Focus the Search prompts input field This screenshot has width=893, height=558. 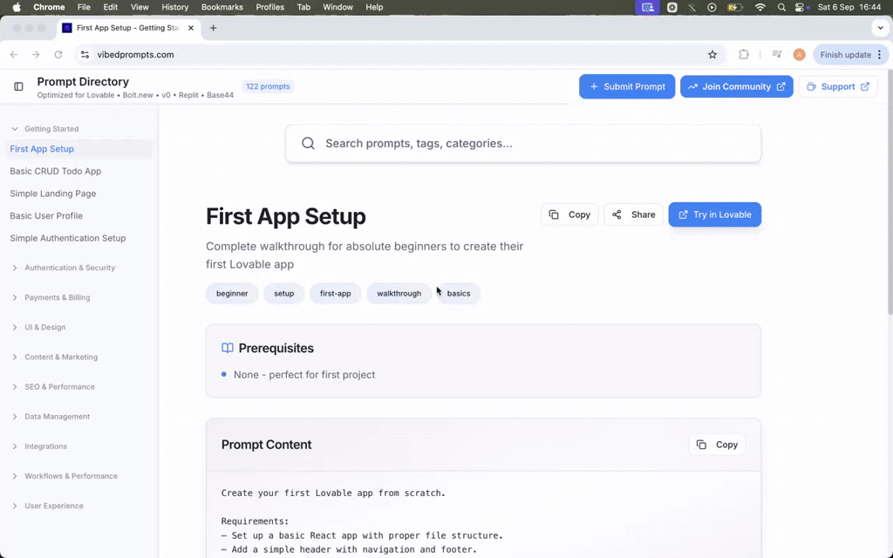pyautogui.click(x=523, y=144)
